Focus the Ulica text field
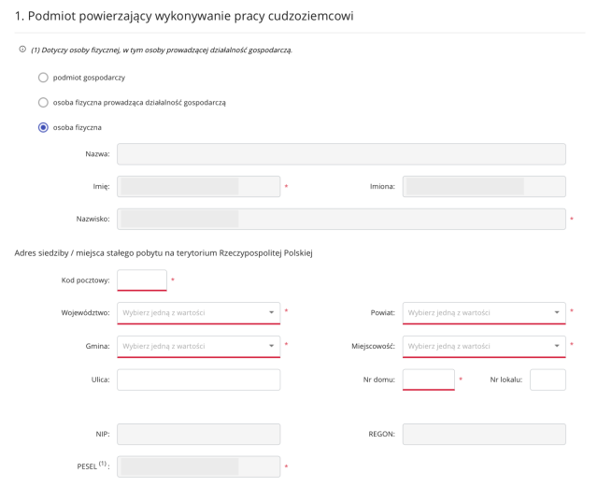Screen dimensions: 598x487 tap(198, 380)
